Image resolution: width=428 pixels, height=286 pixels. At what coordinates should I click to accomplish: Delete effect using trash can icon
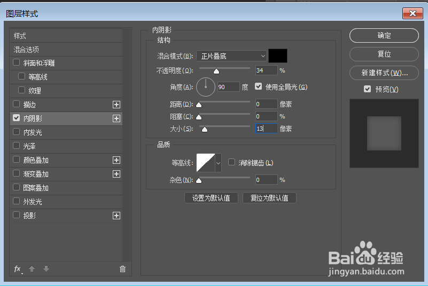(122, 269)
